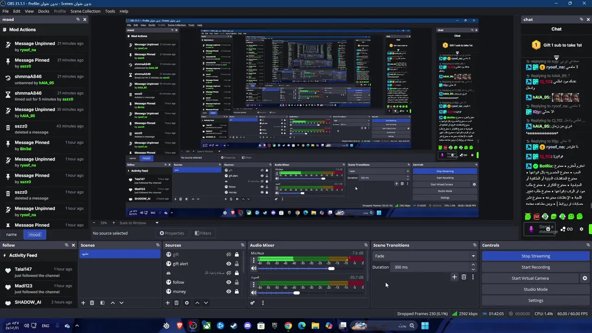
Task: Start Virtual Camera button
Action: (x=530, y=278)
